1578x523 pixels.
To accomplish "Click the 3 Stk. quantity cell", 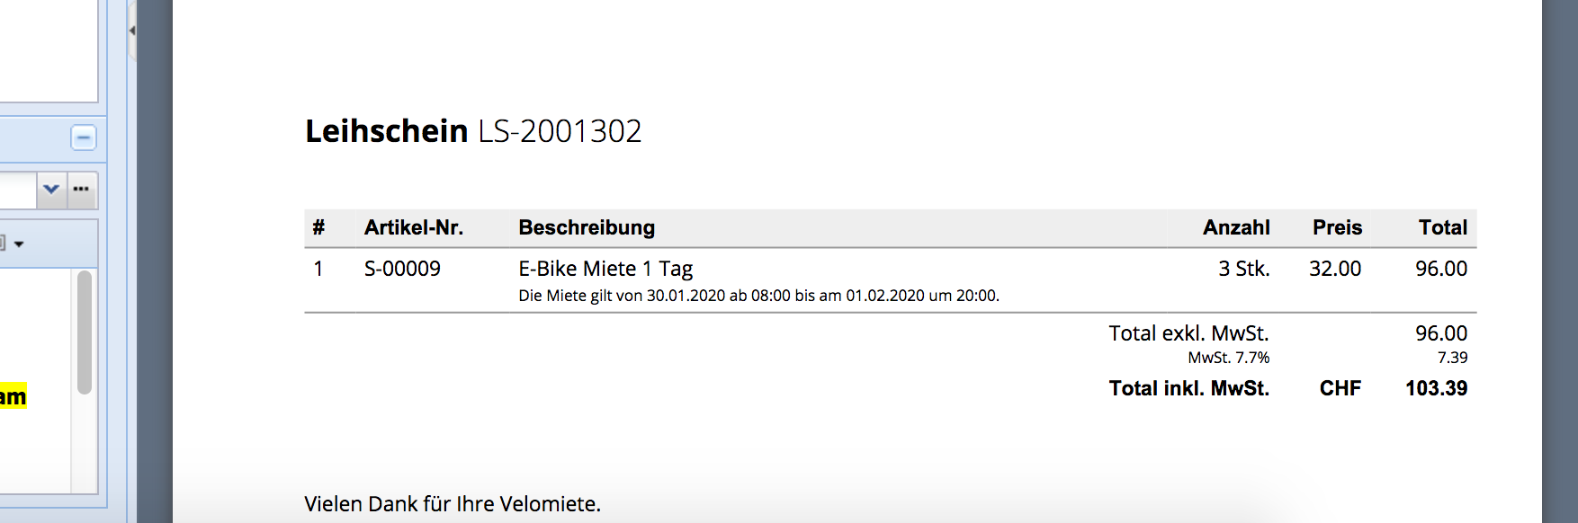I will pos(1243,269).
